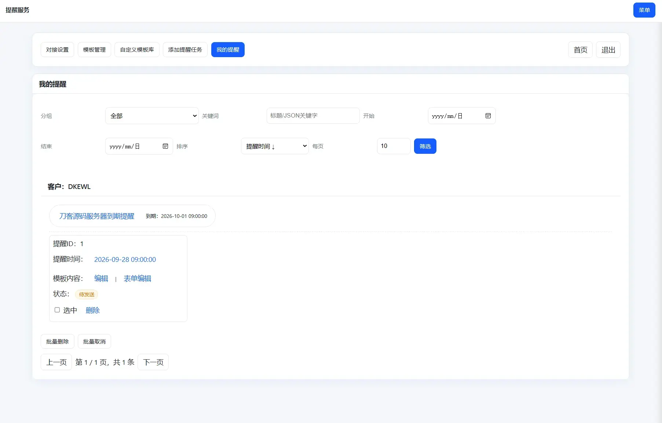Image resolution: width=662 pixels, height=423 pixels.
Task: Click the 我的提醒 tab
Action: (228, 50)
